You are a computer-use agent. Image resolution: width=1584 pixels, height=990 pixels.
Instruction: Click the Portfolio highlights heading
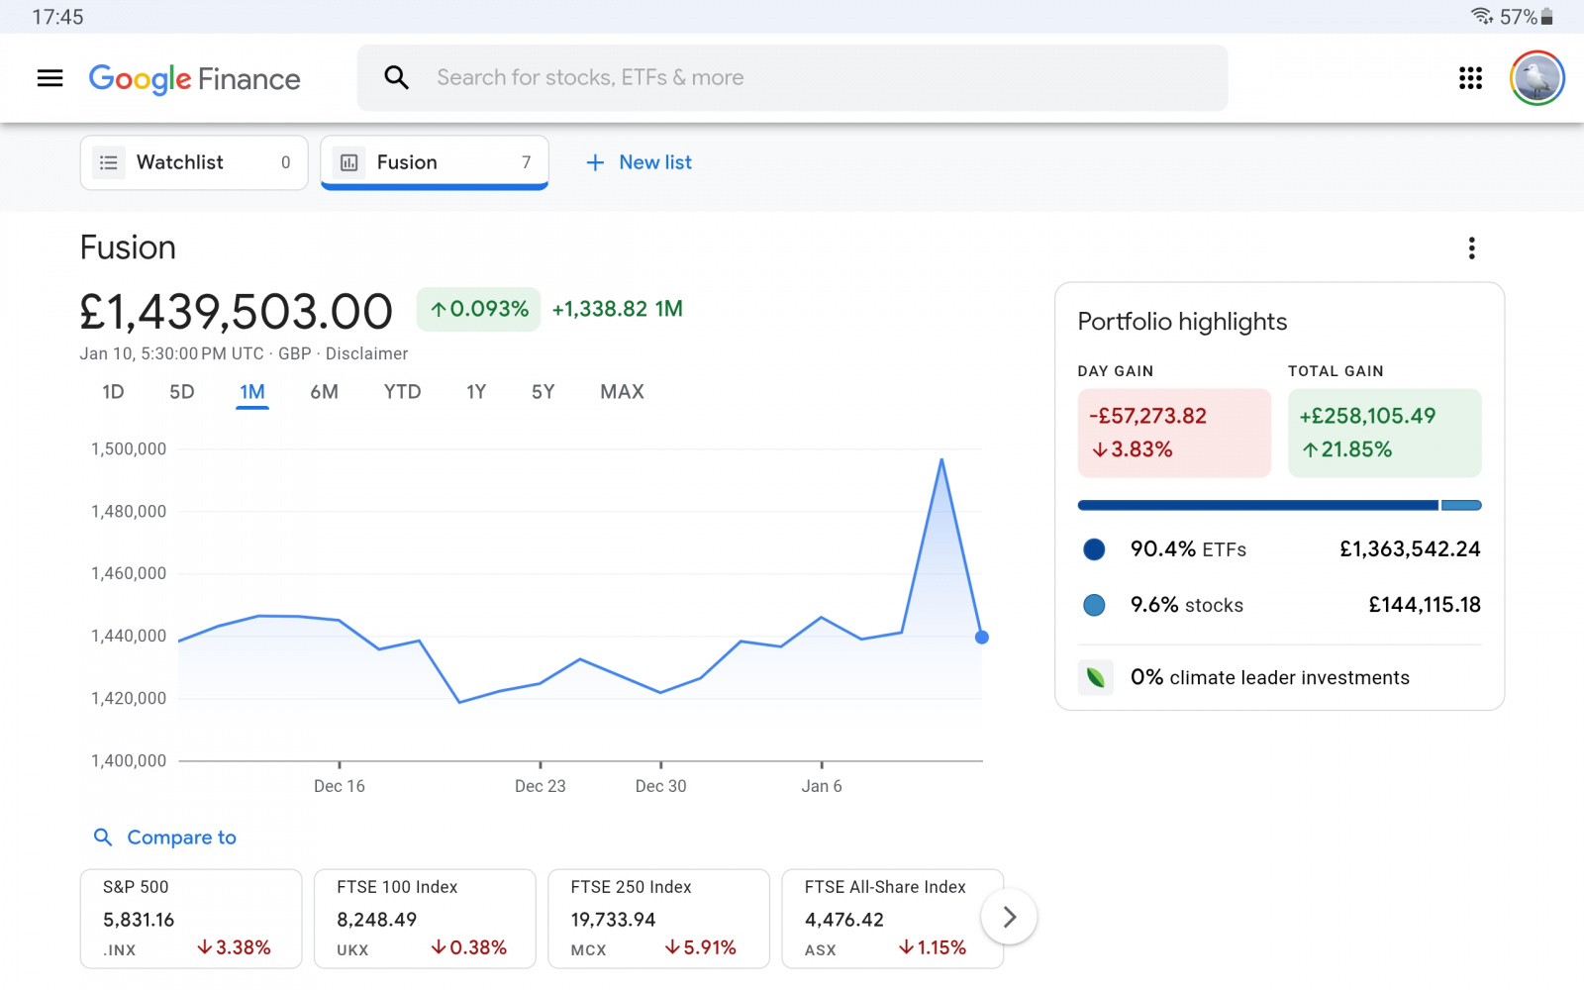1182,322
